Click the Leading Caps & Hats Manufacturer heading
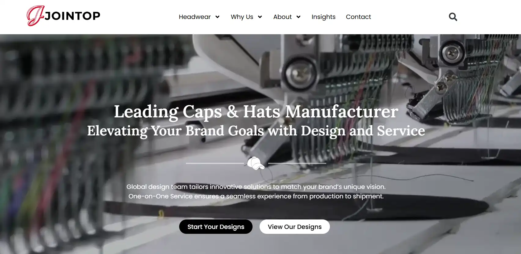This screenshot has height=254, width=521. coord(256,112)
